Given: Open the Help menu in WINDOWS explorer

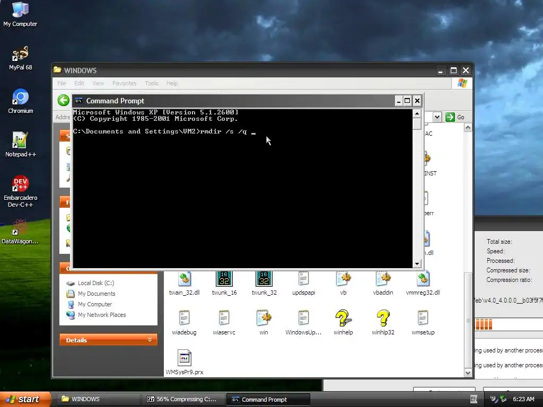Looking at the screenshot, I should click(172, 83).
